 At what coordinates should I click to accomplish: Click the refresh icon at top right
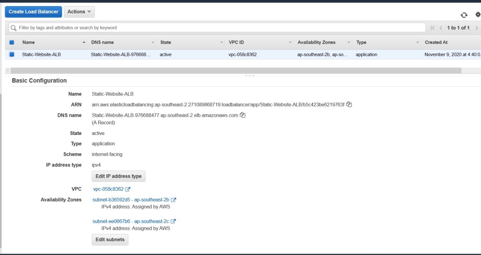(x=464, y=15)
